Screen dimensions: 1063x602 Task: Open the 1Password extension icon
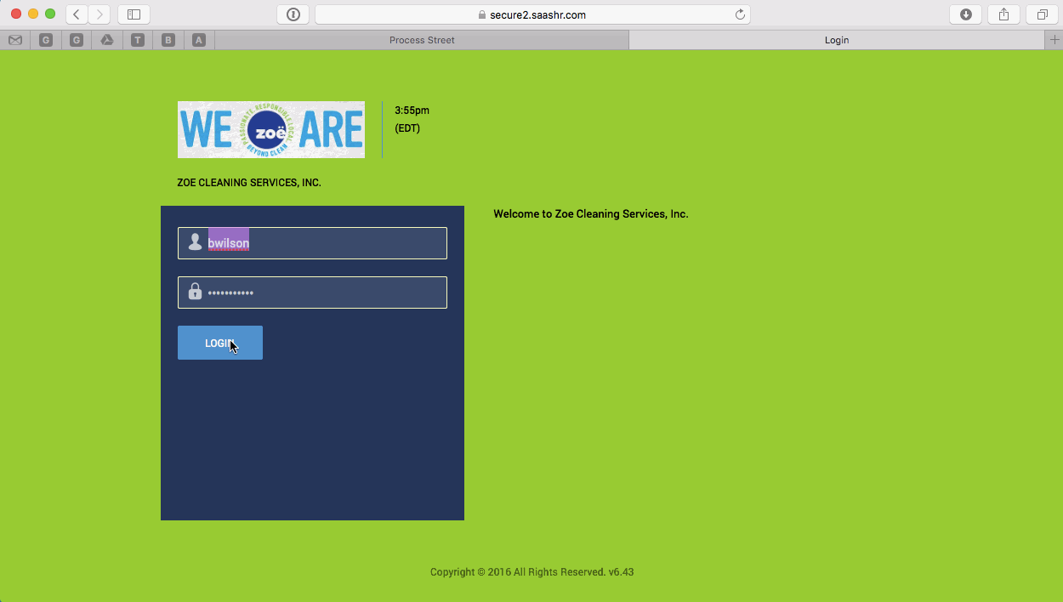[293, 14]
